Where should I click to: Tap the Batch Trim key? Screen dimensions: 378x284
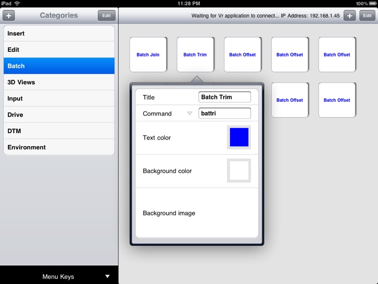[195, 54]
